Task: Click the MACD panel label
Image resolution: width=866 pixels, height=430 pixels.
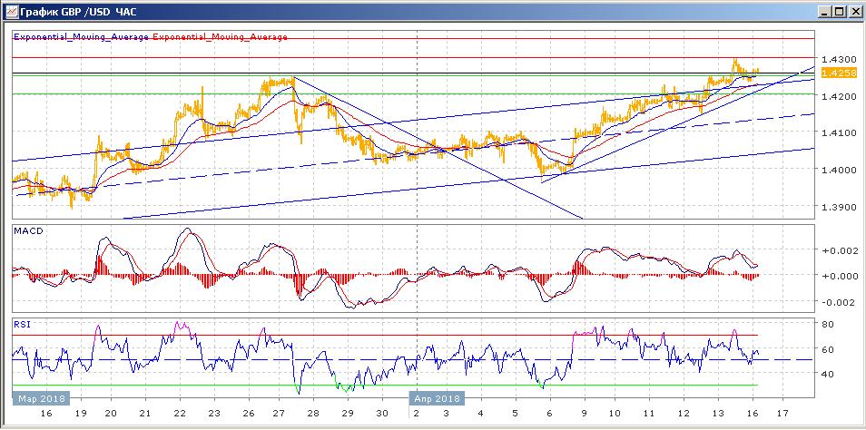Action: (26, 230)
